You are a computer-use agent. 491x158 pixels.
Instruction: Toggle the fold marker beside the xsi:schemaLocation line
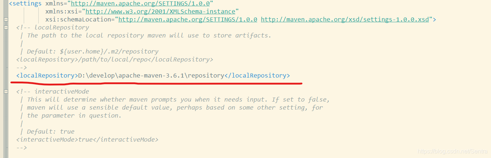(5, 19)
